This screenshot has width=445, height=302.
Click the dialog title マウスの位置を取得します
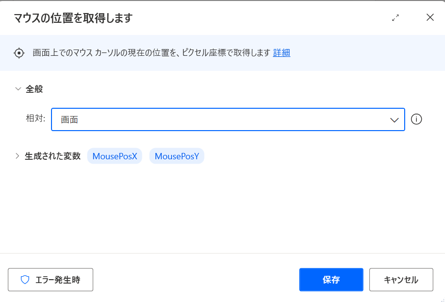pos(73,18)
